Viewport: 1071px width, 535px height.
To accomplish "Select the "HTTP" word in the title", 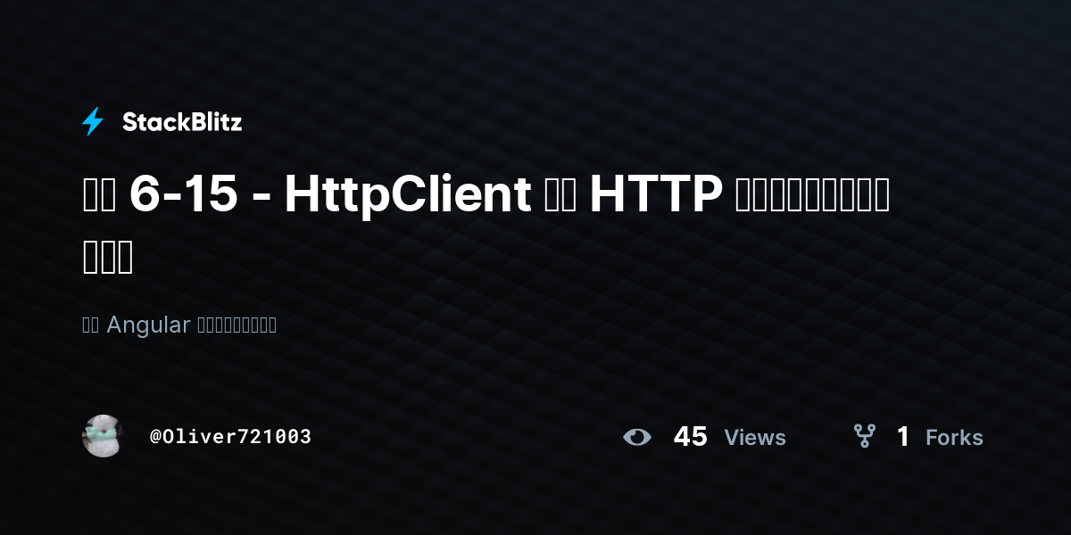I will pos(655,196).
